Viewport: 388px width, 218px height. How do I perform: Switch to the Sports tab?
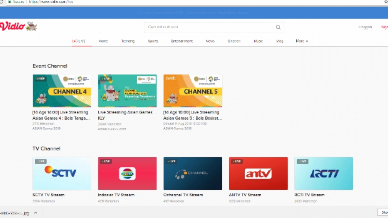click(153, 41)
